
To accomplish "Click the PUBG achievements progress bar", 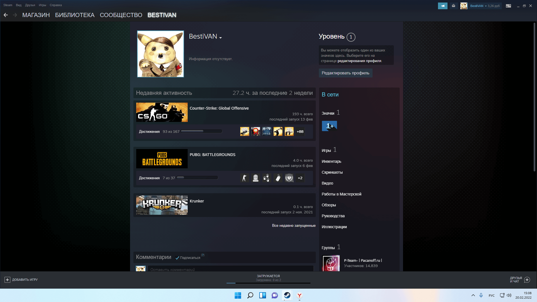I will 197,178.
